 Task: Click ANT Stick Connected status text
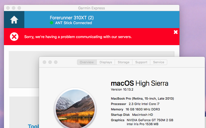[x=74, y=23]
